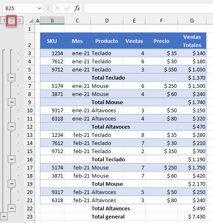The height and width of the screenshot is (223, 213).
Task: Select row 1 header
Action: pyautogui.click(x=29, y=29)
